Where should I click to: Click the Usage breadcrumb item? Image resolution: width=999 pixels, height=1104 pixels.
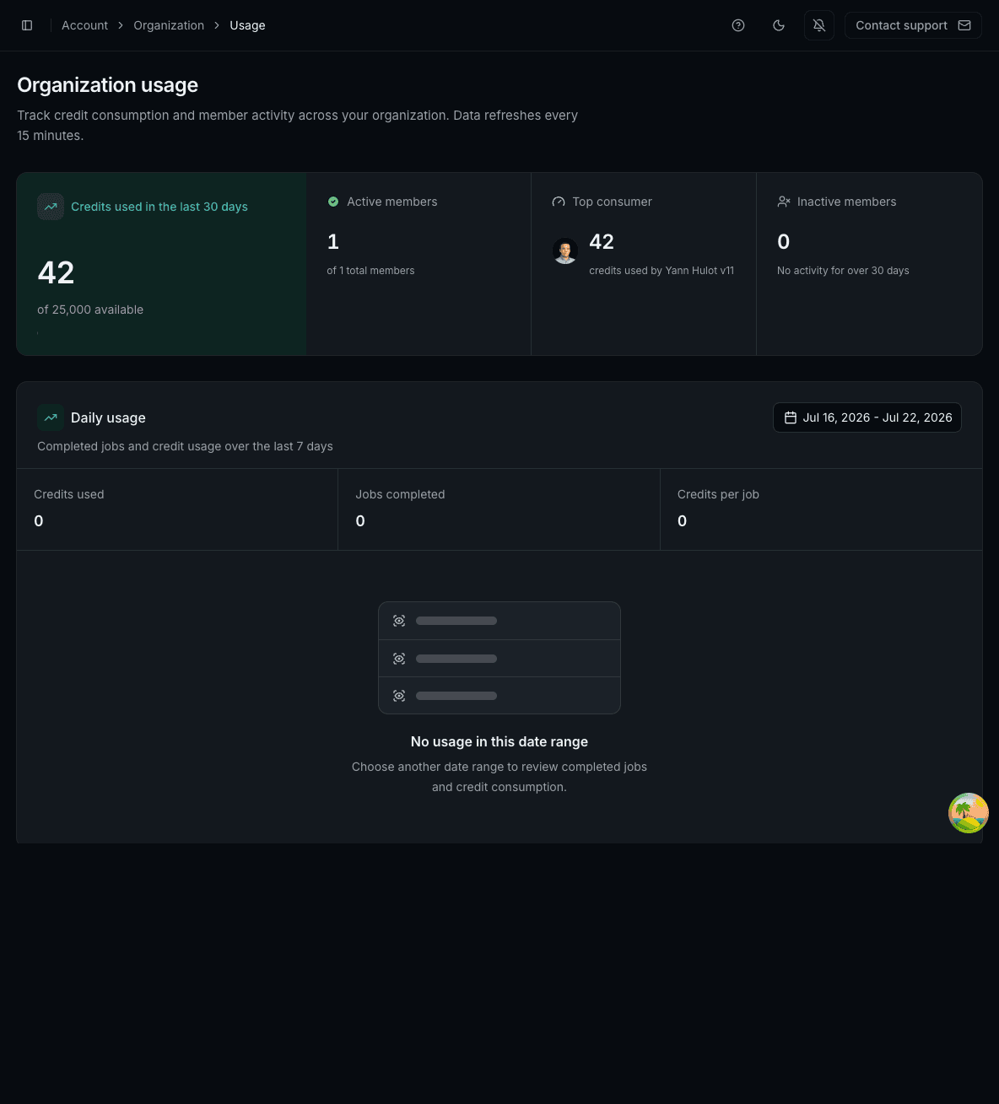click(x=247, y=25)
